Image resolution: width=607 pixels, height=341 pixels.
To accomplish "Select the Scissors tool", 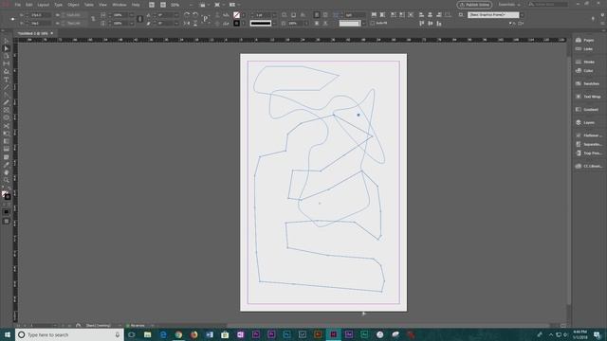I will 7,126.
